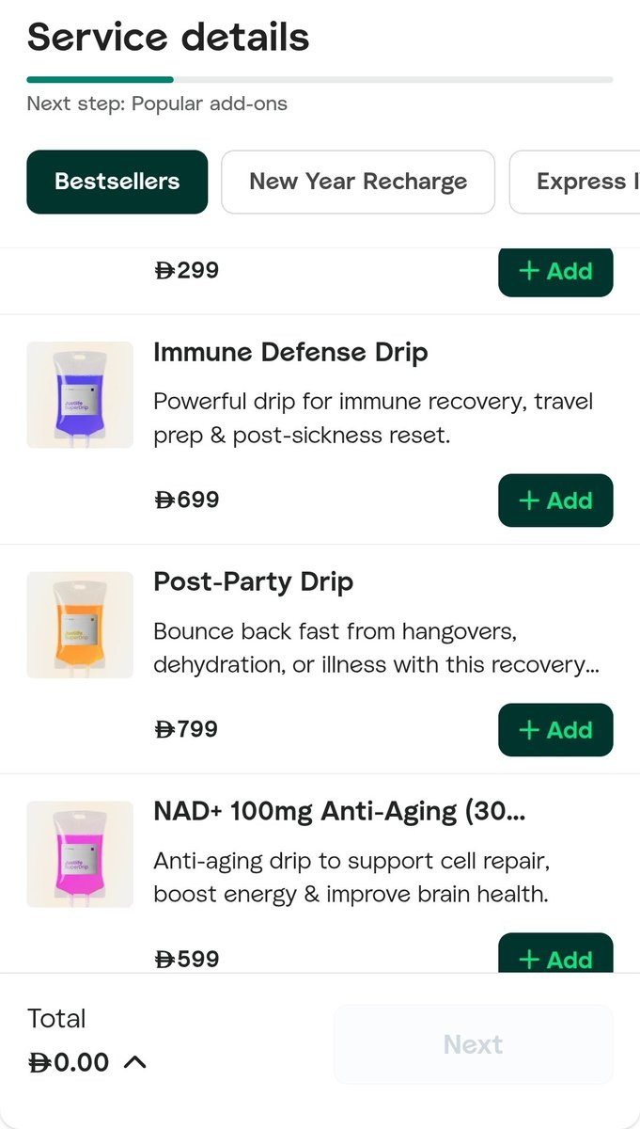Image resolution: width=640 pixels, height=1129 pixels.
Task: Tap the orange Post-Party Drip bag image
Action: click(80, 625)
